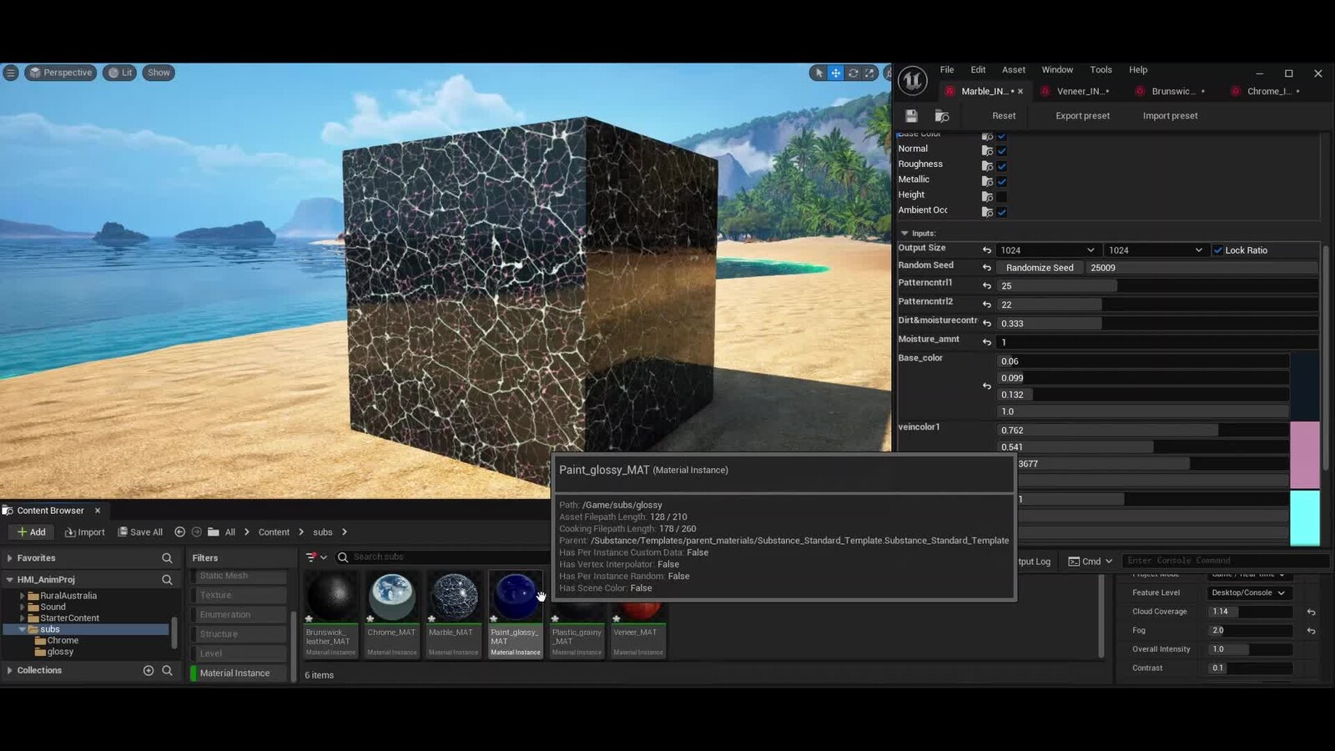This screenshot has width=1335, height=751.
Task: Click Save All in Content Browser
Action: click(140, 532)
